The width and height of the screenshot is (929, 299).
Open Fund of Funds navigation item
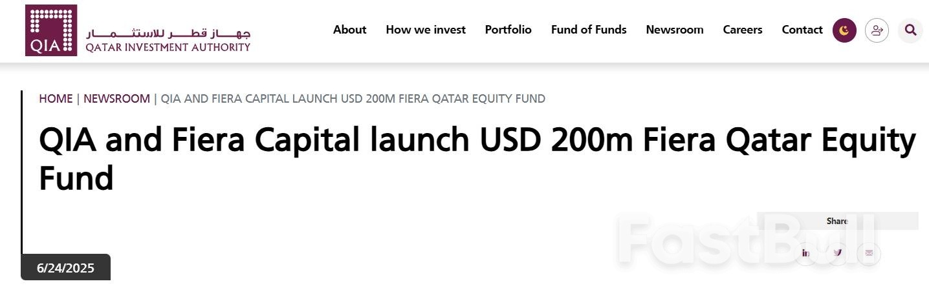tap(589, 30)
